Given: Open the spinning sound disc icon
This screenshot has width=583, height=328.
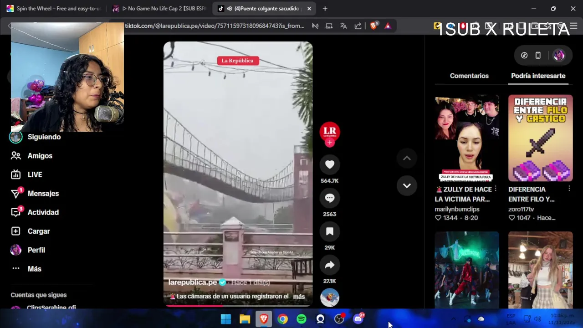Looking at the screenshot, I should 330,298.
